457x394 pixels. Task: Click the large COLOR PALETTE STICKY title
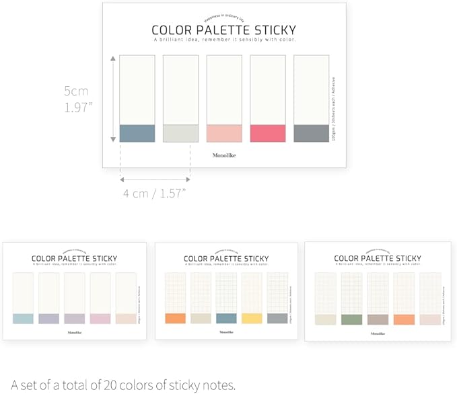(223, 30)
